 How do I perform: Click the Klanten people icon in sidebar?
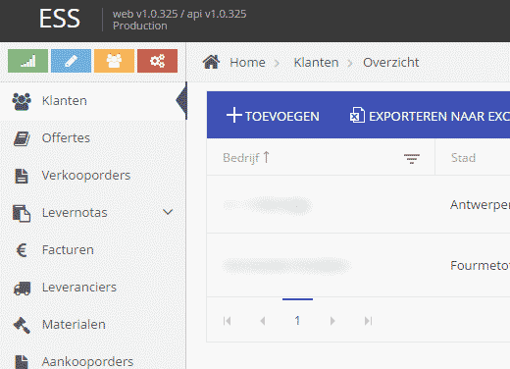pos(22,101)
